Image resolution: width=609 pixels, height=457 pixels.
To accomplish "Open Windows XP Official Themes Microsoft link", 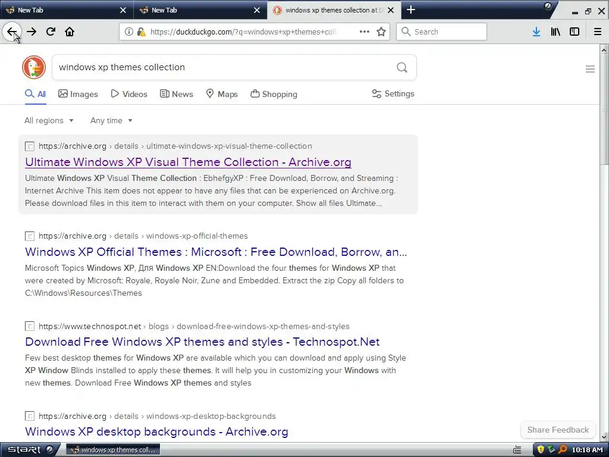I will [x=216, y=252].
